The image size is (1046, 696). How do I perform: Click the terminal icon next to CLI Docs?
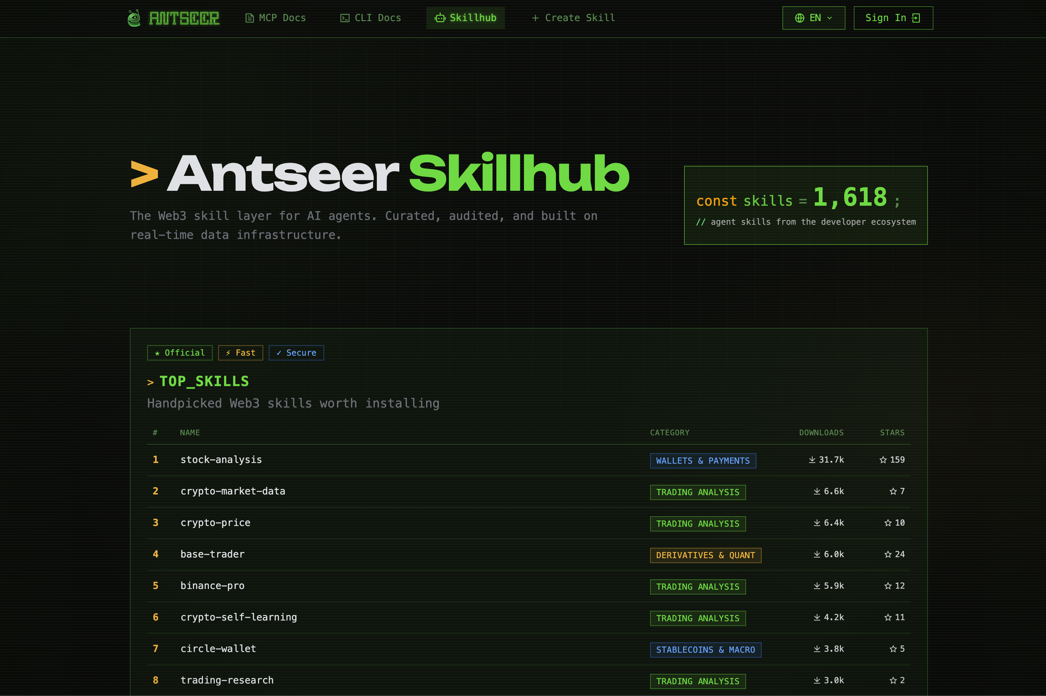click(x=345, y=18)
